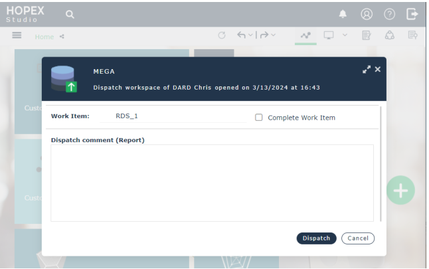Click the refresh icon in toolbar

pyautogui.click(x=222, y=36)
